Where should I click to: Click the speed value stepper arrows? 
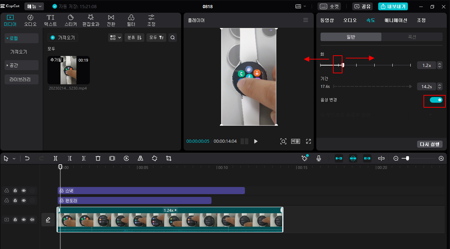point(440,65)
